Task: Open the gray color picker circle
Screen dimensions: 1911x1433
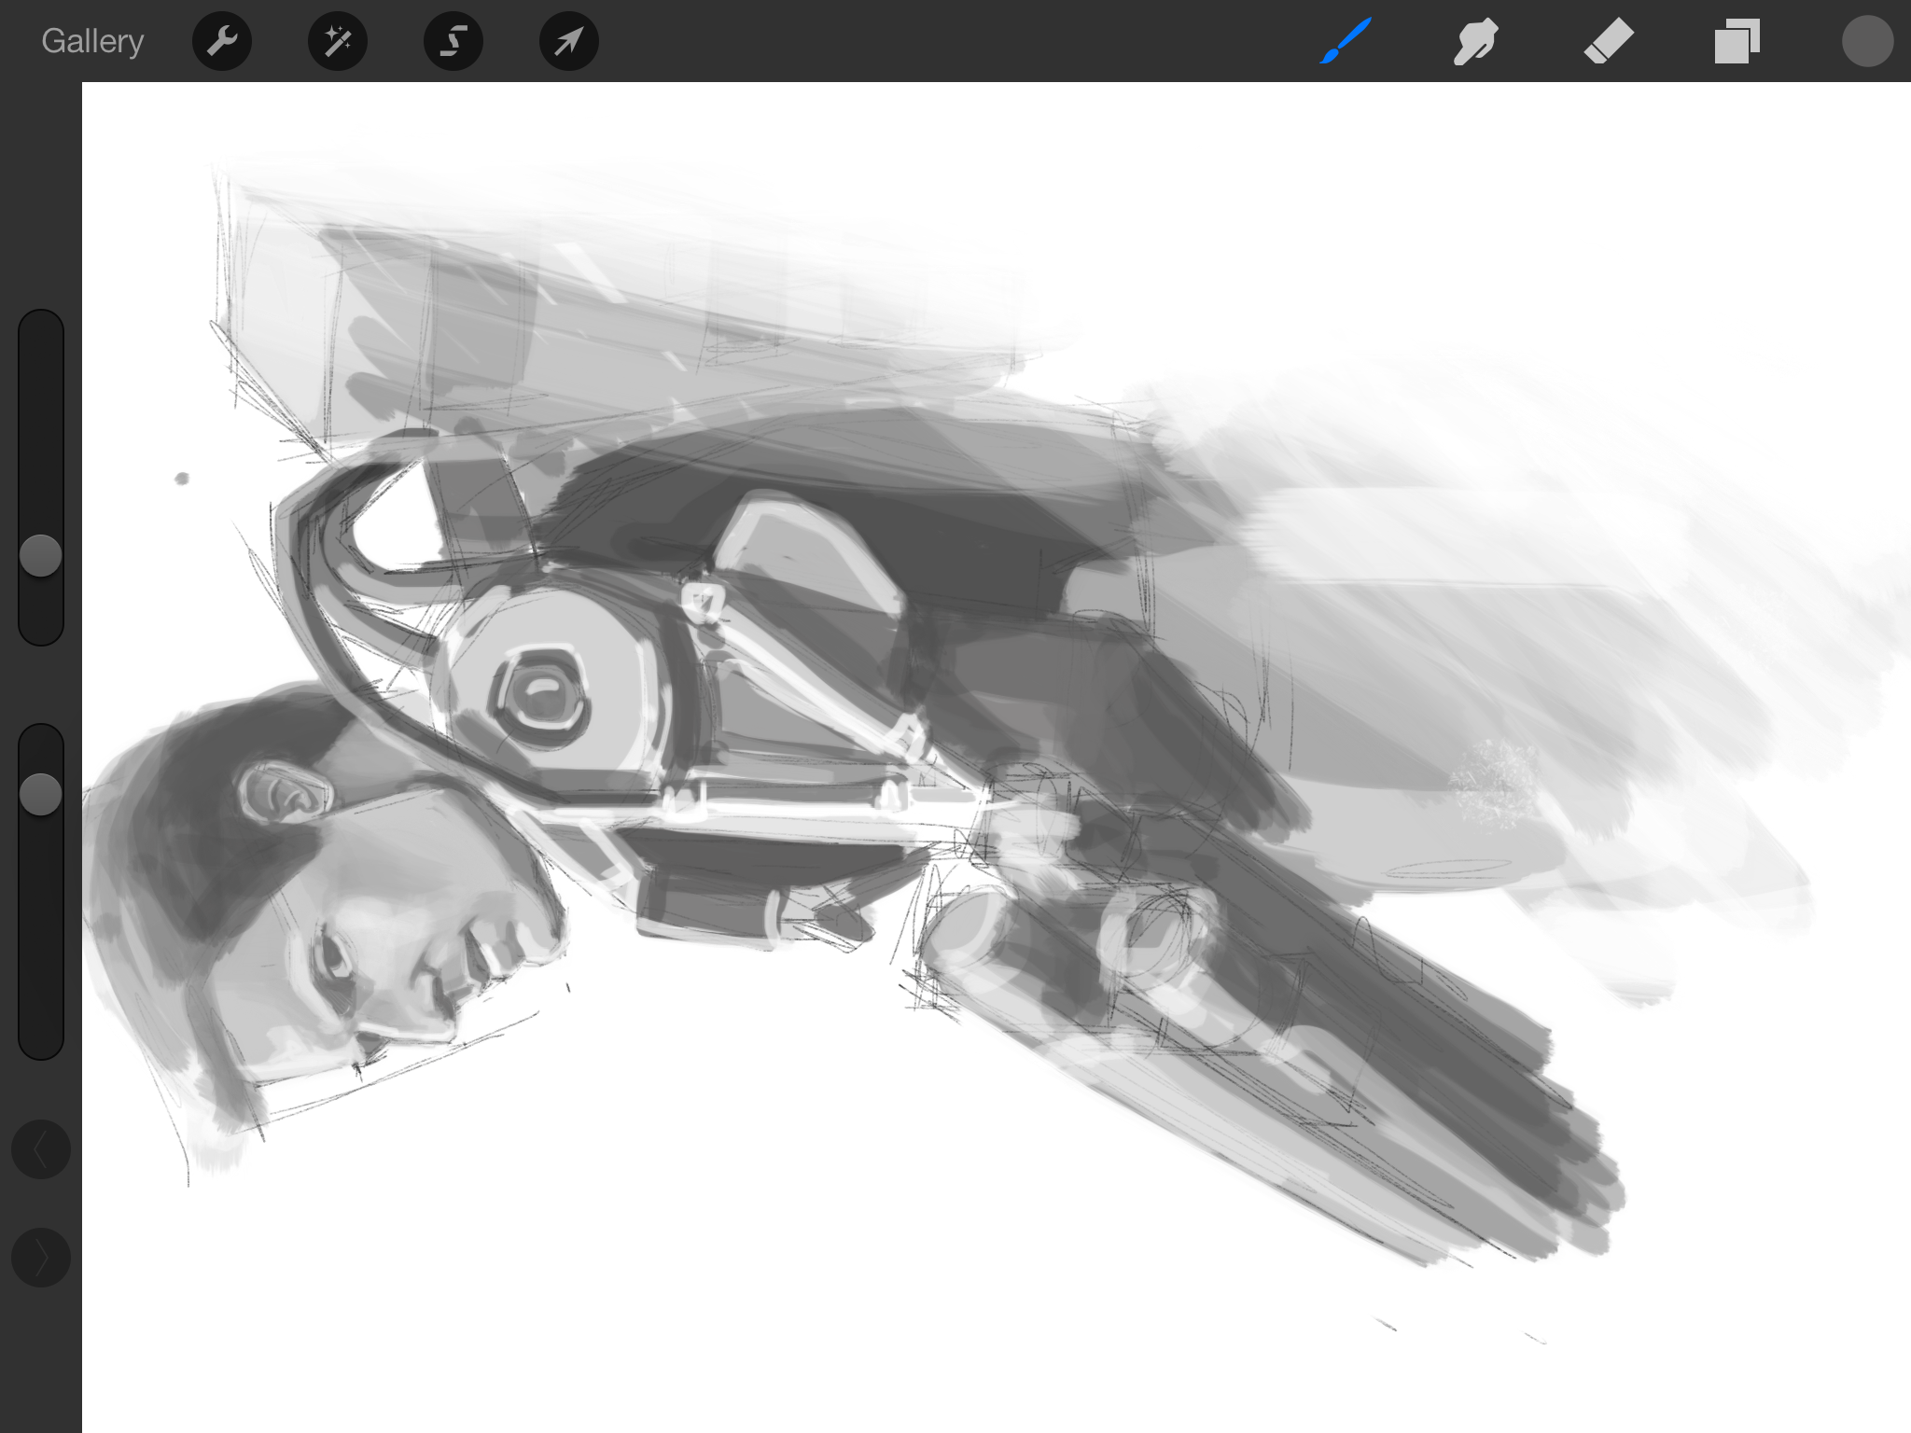Action: [x=1867, y=41]
